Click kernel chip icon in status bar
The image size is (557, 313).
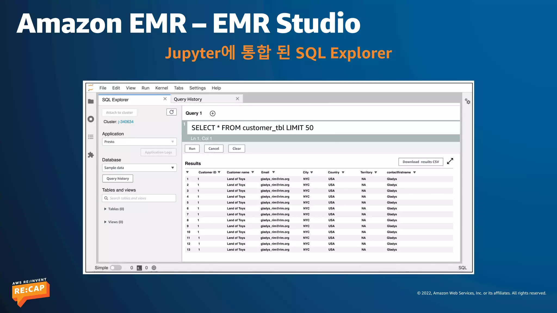point(154,268)
